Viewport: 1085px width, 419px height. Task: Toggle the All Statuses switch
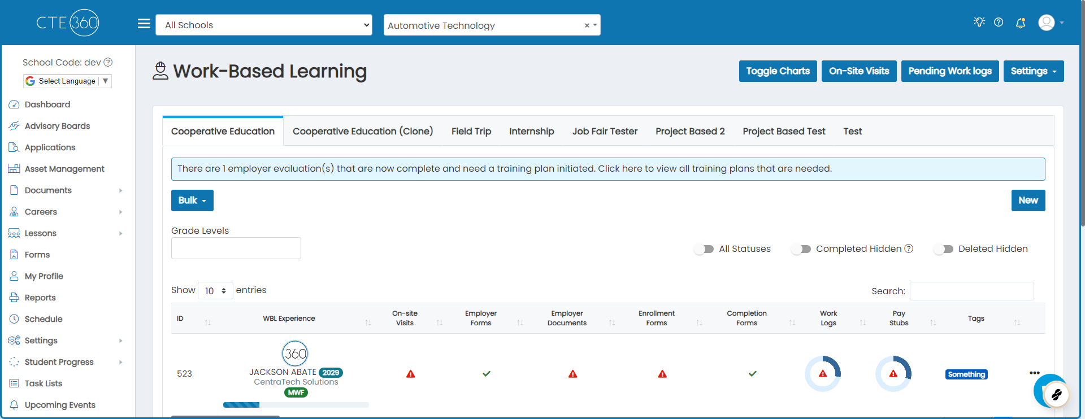click(x=704, y=249)
